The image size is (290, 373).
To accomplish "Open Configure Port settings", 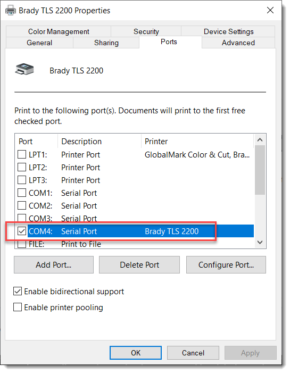I will [226, 265].
